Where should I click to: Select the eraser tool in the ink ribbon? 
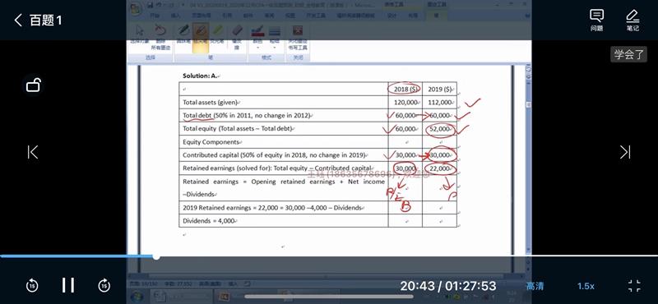coord(237,37)
